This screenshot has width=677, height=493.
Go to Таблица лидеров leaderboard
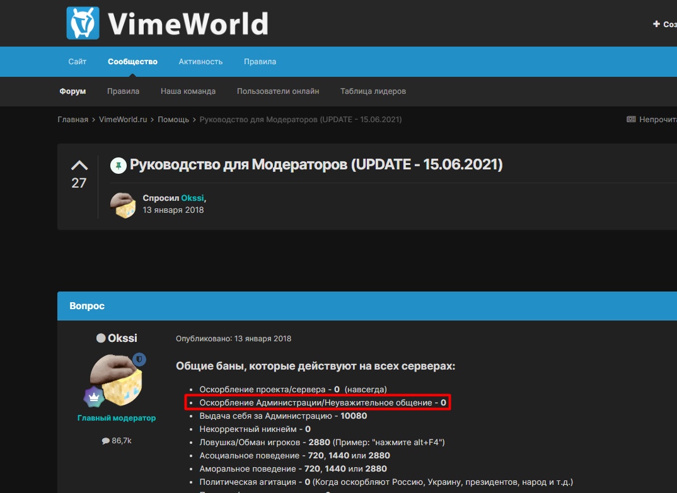click(x=373, y=91)
